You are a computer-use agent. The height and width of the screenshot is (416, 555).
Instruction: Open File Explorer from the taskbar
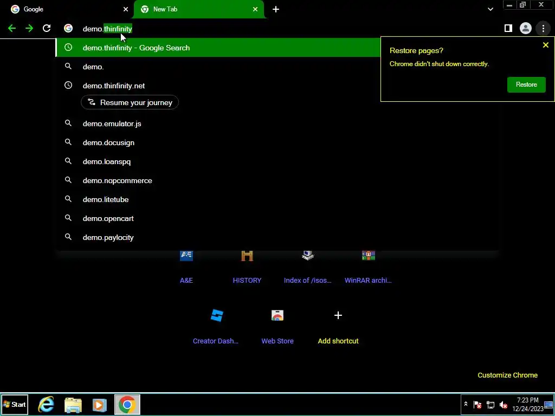pos(73,404)
